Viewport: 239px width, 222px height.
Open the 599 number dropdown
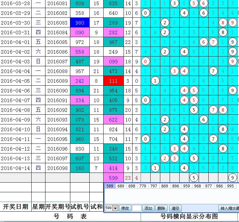[116, 208]
